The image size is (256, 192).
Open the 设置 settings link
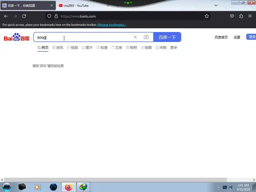pyautogui.click(x=237, y=37)
